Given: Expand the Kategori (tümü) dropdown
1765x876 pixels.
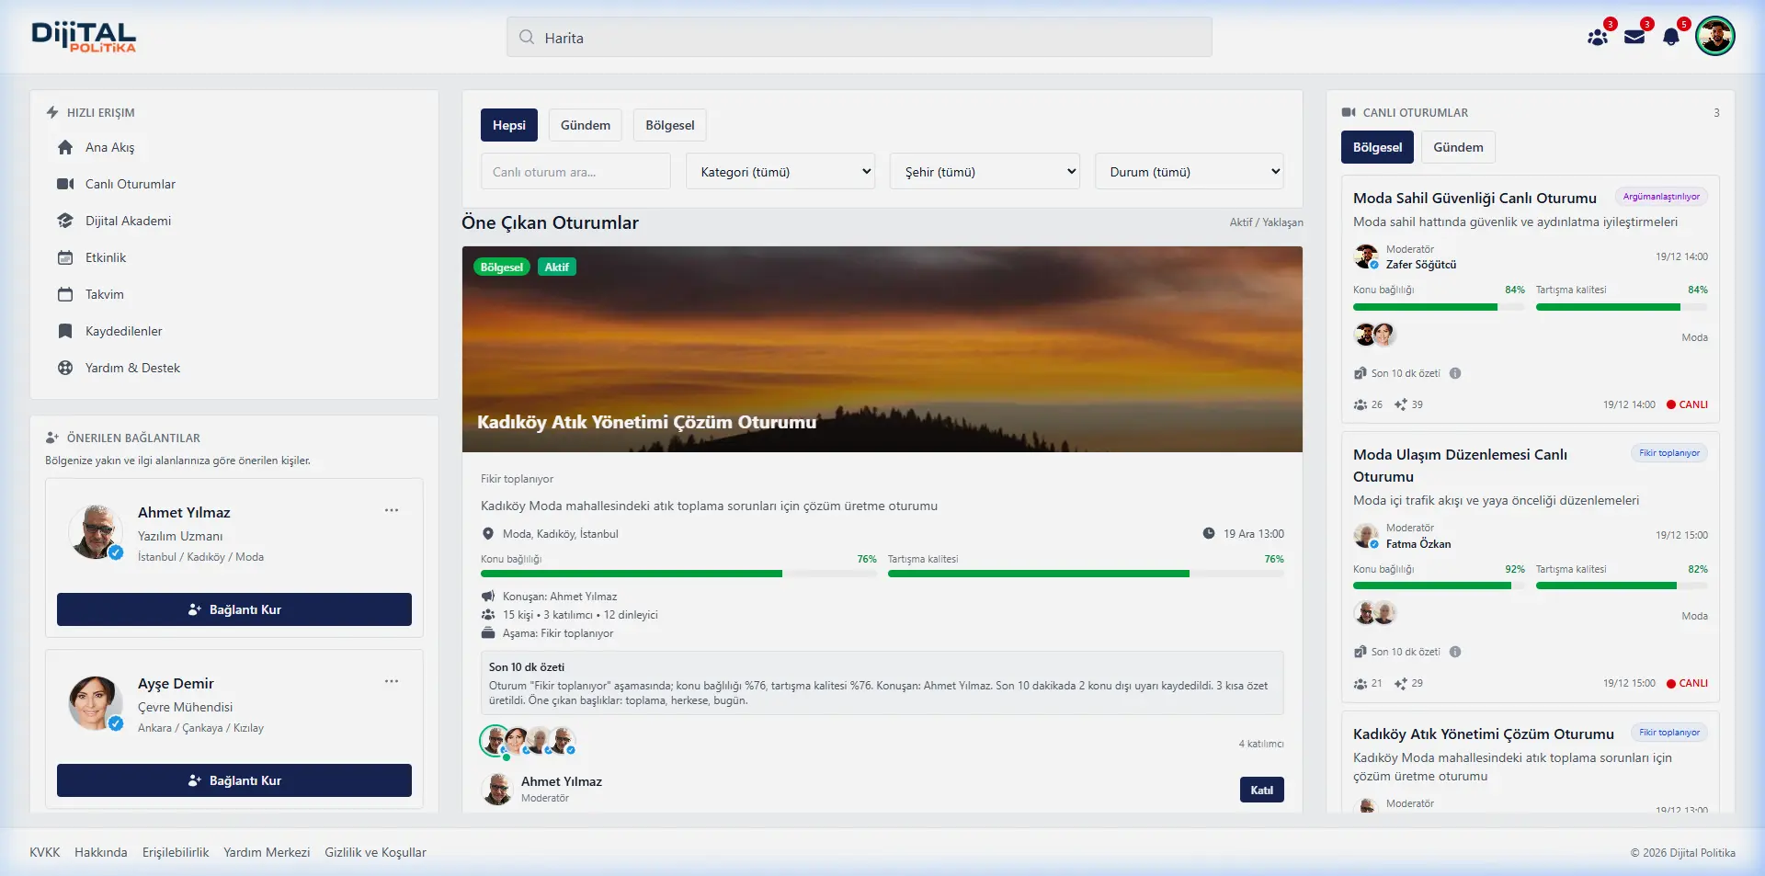Looking at the screenshot, I should click(780, 172).
